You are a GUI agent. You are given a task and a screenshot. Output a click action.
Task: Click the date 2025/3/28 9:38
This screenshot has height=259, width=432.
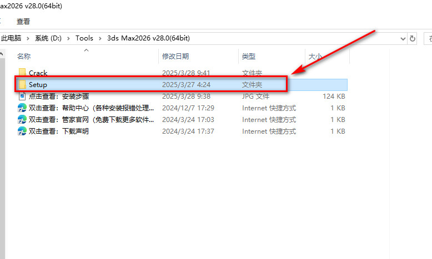tap(186, 97)
